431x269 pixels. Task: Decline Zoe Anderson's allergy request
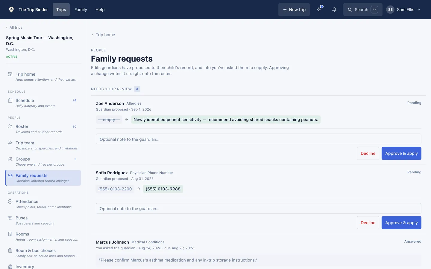pos(368,153)
